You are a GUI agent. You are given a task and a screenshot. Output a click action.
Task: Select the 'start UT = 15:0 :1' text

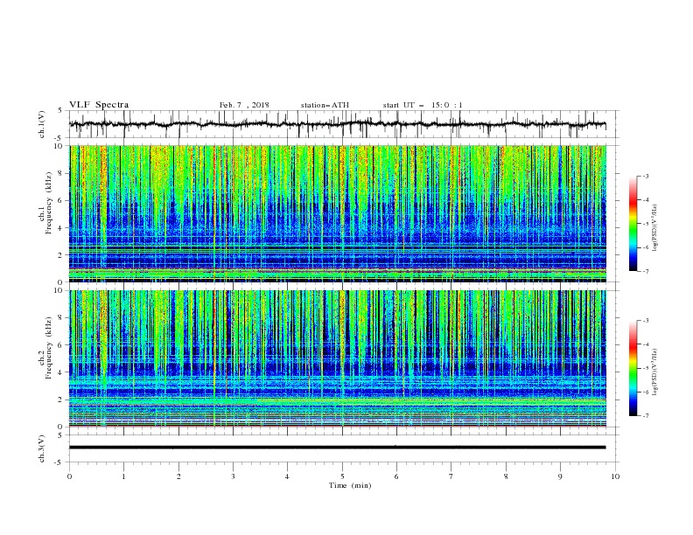click(x=423, y=105)
